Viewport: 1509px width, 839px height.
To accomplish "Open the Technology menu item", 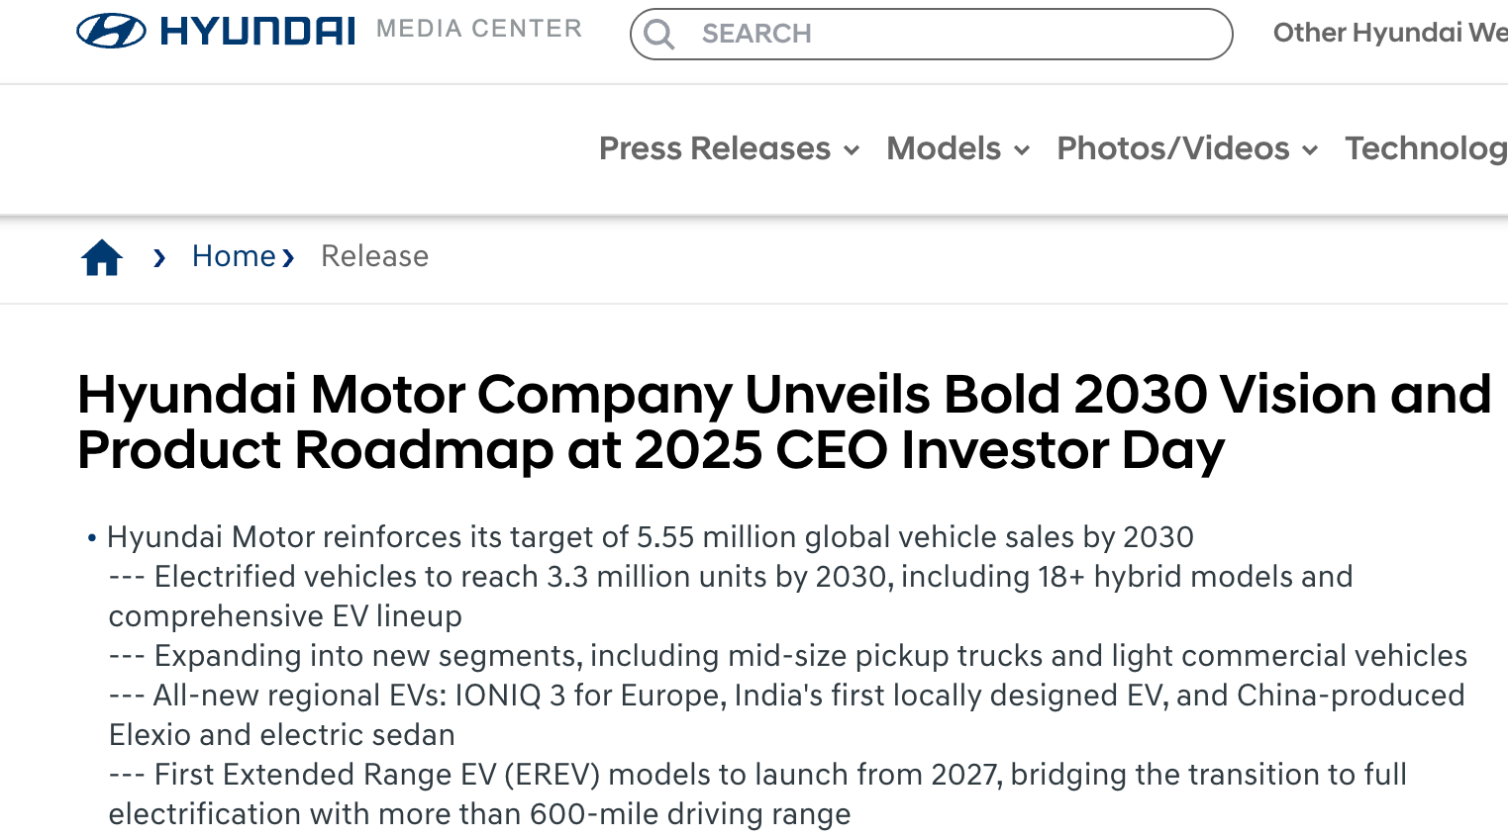I will click(1426, 148).
